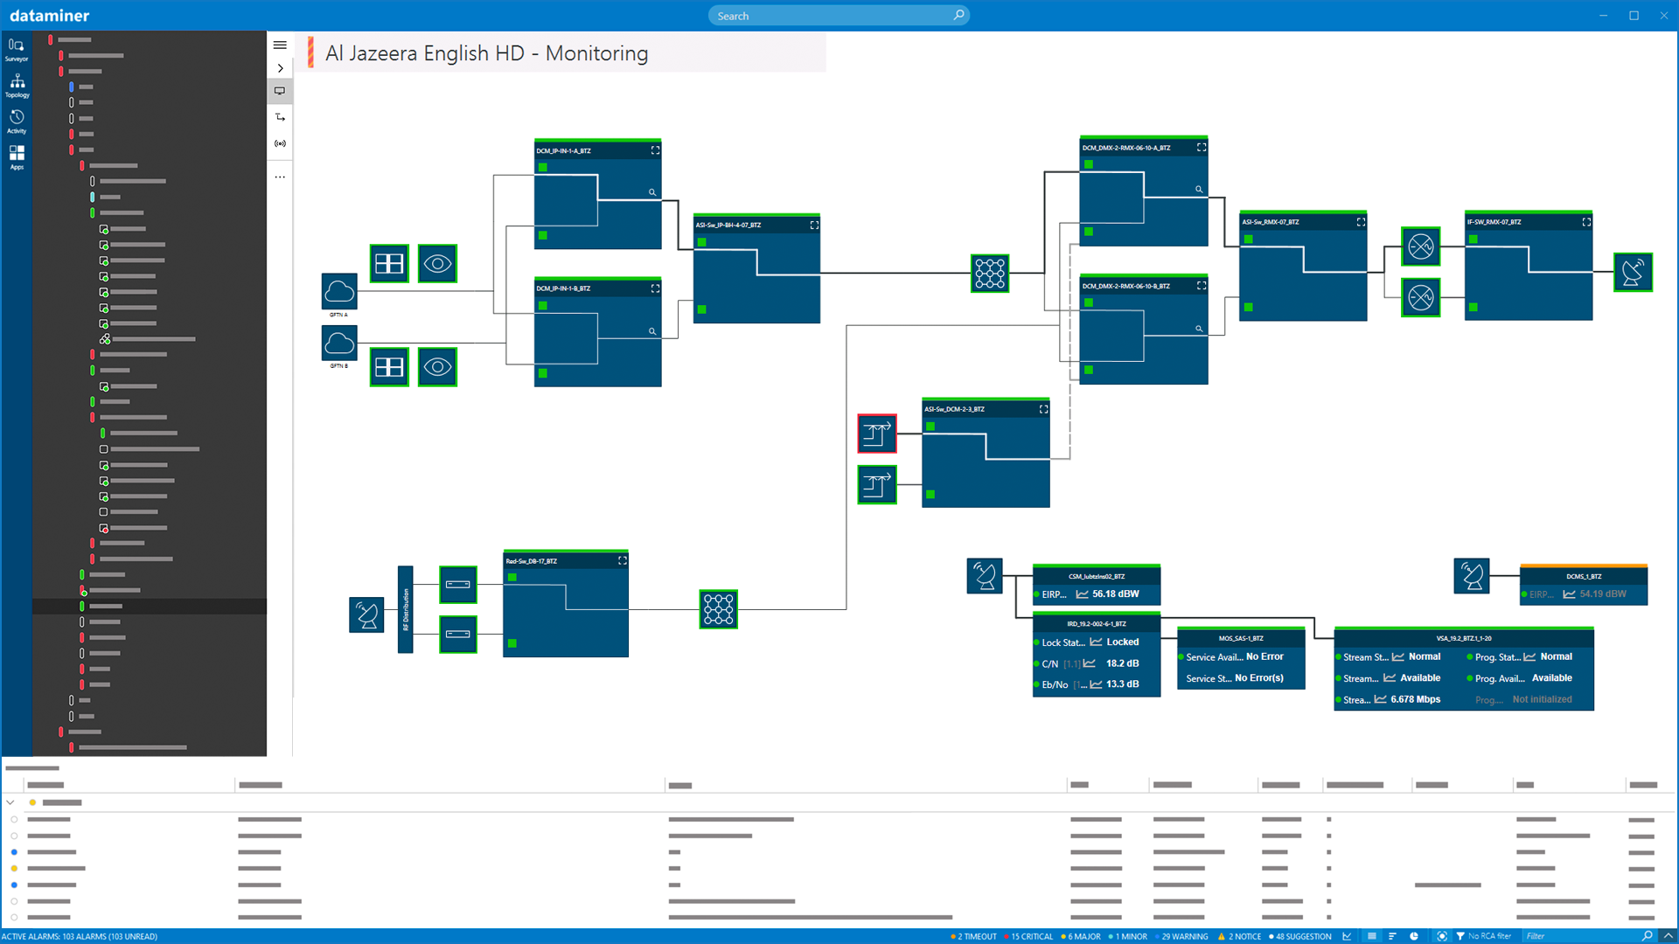Screen dimensions: 1679x944
Task: Click the red-bordered alarmed splitter icon
Action: point(877,434)
